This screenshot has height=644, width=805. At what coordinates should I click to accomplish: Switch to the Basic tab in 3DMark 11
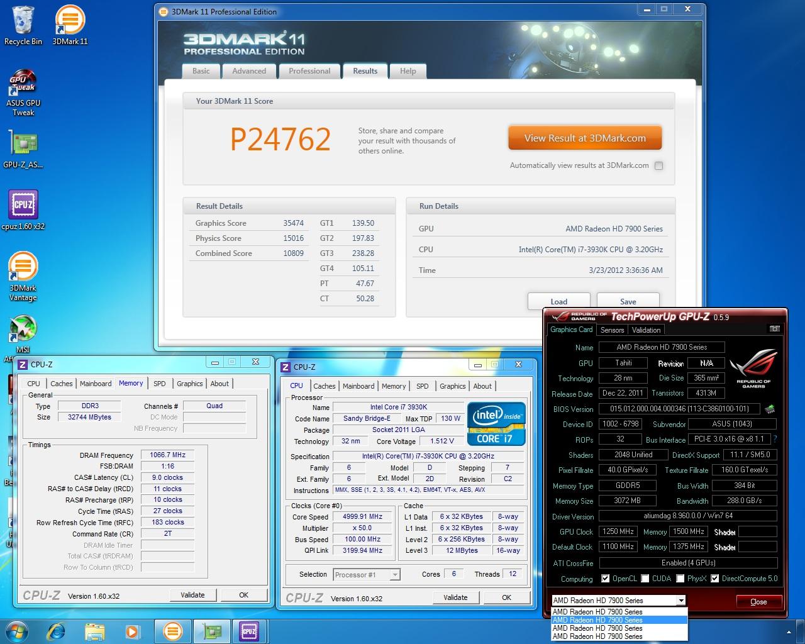click(x=201, y=71)
